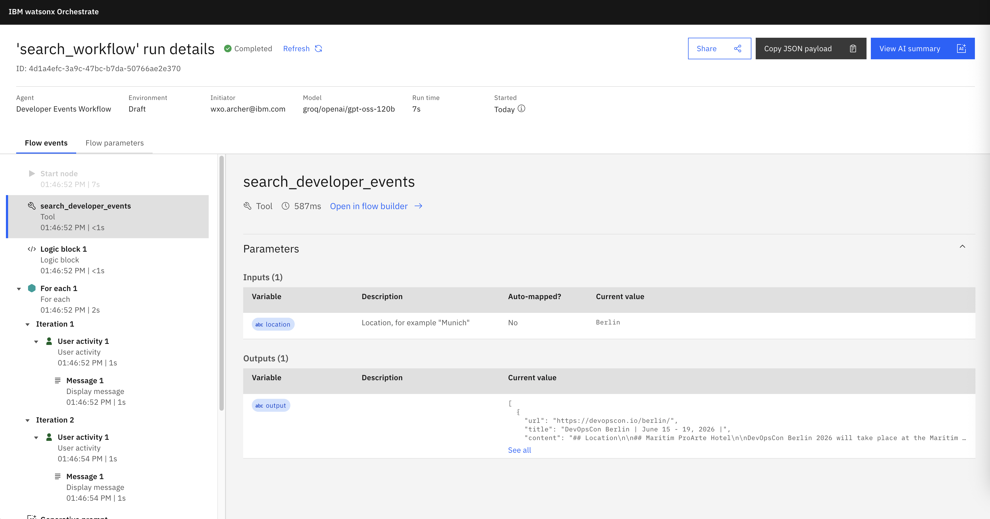Viewport: 990px width, 519px height.
Task: Select Message 1 under Iteration 1
Action: (96, 391)
